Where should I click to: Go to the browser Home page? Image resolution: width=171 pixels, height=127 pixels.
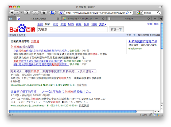pos(43,13)
